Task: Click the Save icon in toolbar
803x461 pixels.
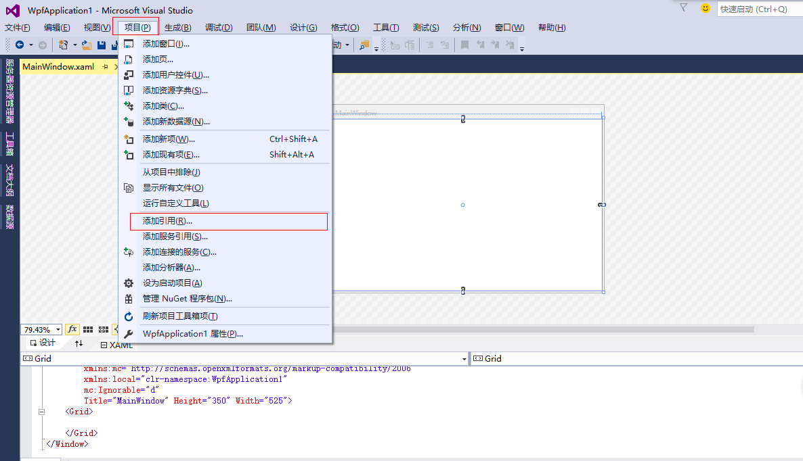Action: point(102,45)
